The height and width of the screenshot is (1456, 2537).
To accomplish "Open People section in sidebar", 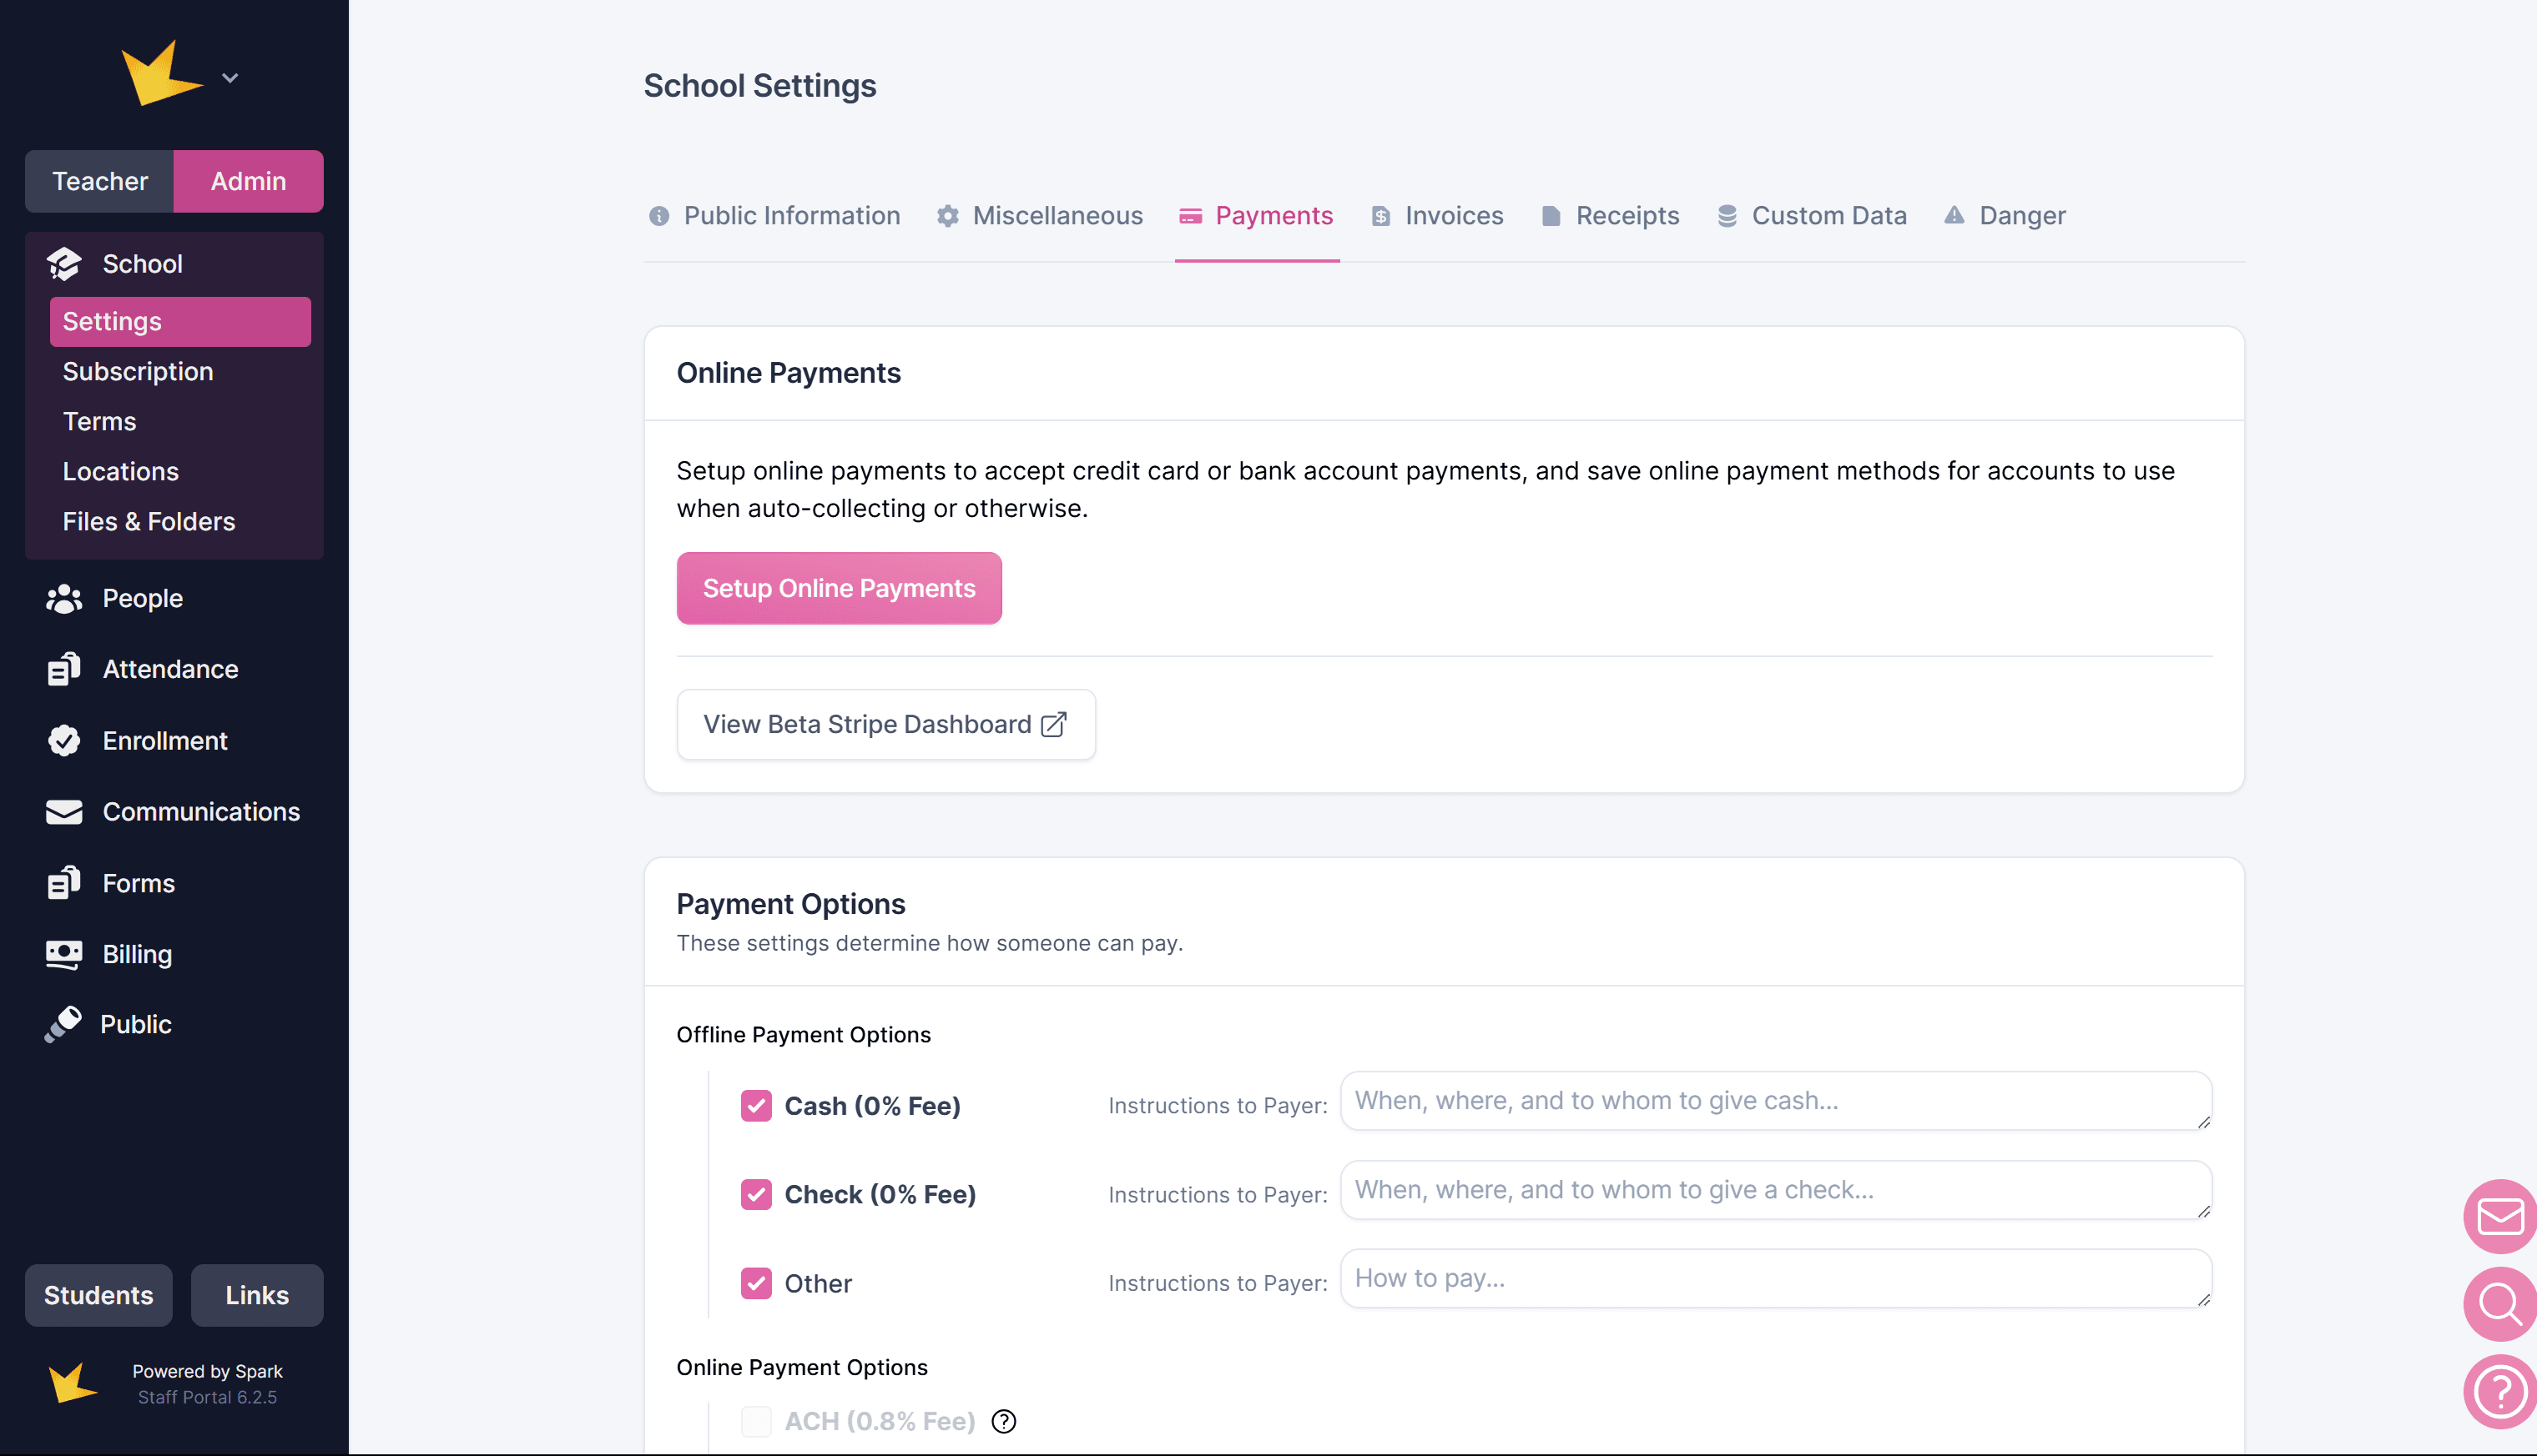I will click(x=142, y=598).
